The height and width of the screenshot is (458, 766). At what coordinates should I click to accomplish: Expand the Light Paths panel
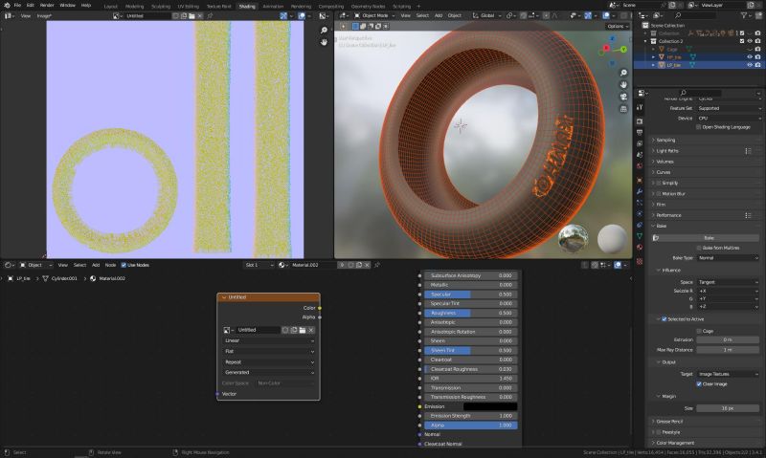pos(667,151)
